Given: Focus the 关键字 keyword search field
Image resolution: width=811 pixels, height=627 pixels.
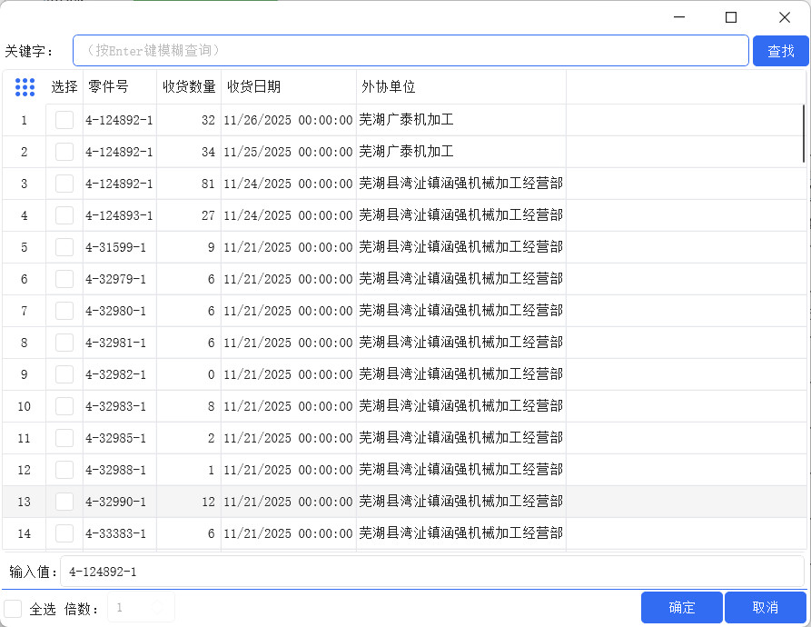Looking at the screenshot, I should [410, 51].
